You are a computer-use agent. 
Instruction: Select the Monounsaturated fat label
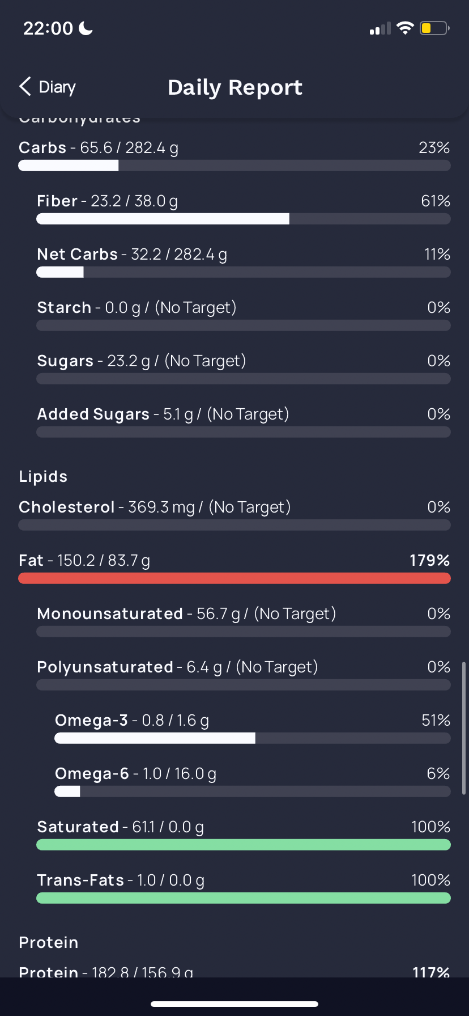pyautogui.click(x=110, y=613)
